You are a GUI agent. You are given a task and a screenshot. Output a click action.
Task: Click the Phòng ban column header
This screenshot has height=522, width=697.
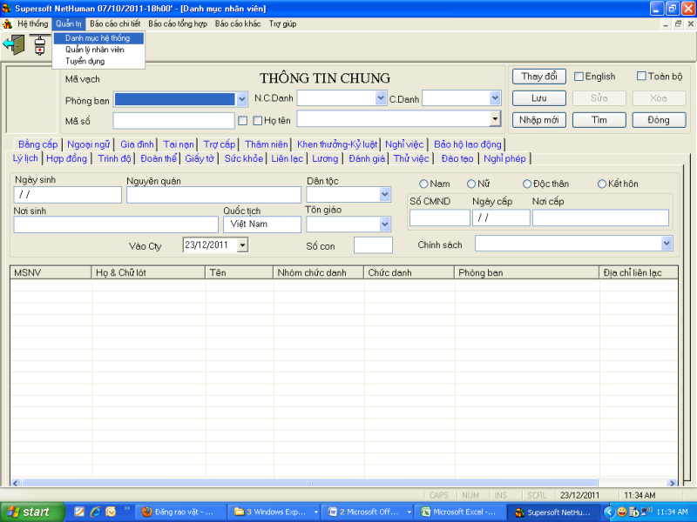pos(527,272)
